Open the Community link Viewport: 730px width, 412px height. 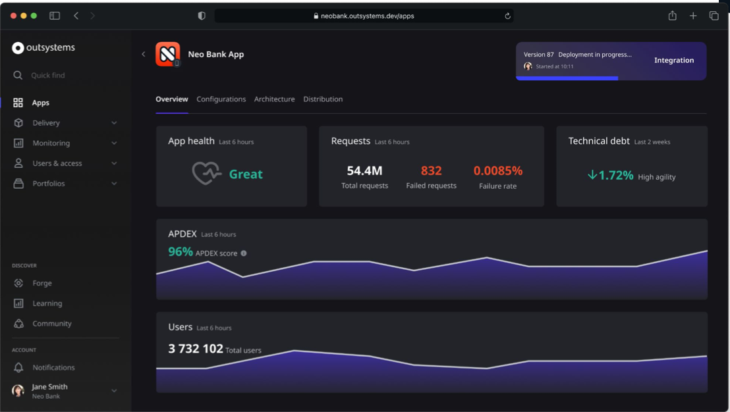pos(52,324)
